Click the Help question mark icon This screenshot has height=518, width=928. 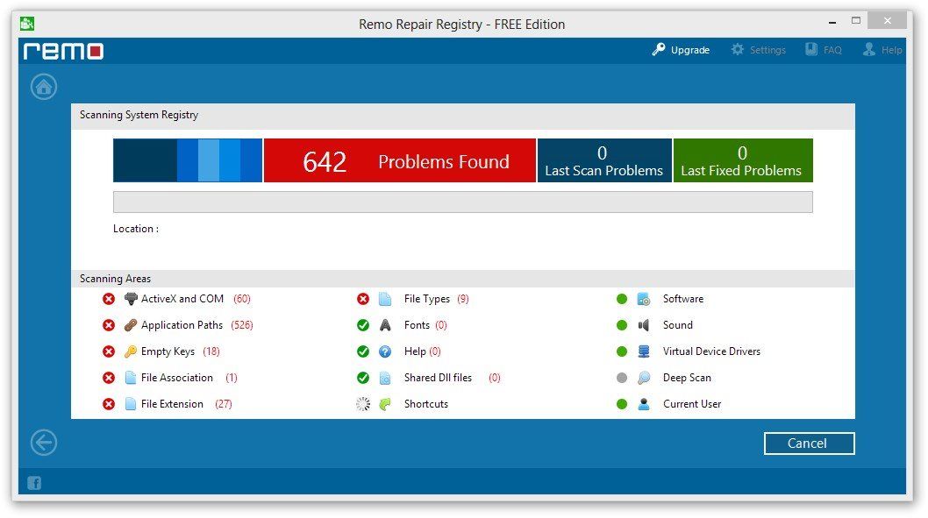[x=385, y=351]
